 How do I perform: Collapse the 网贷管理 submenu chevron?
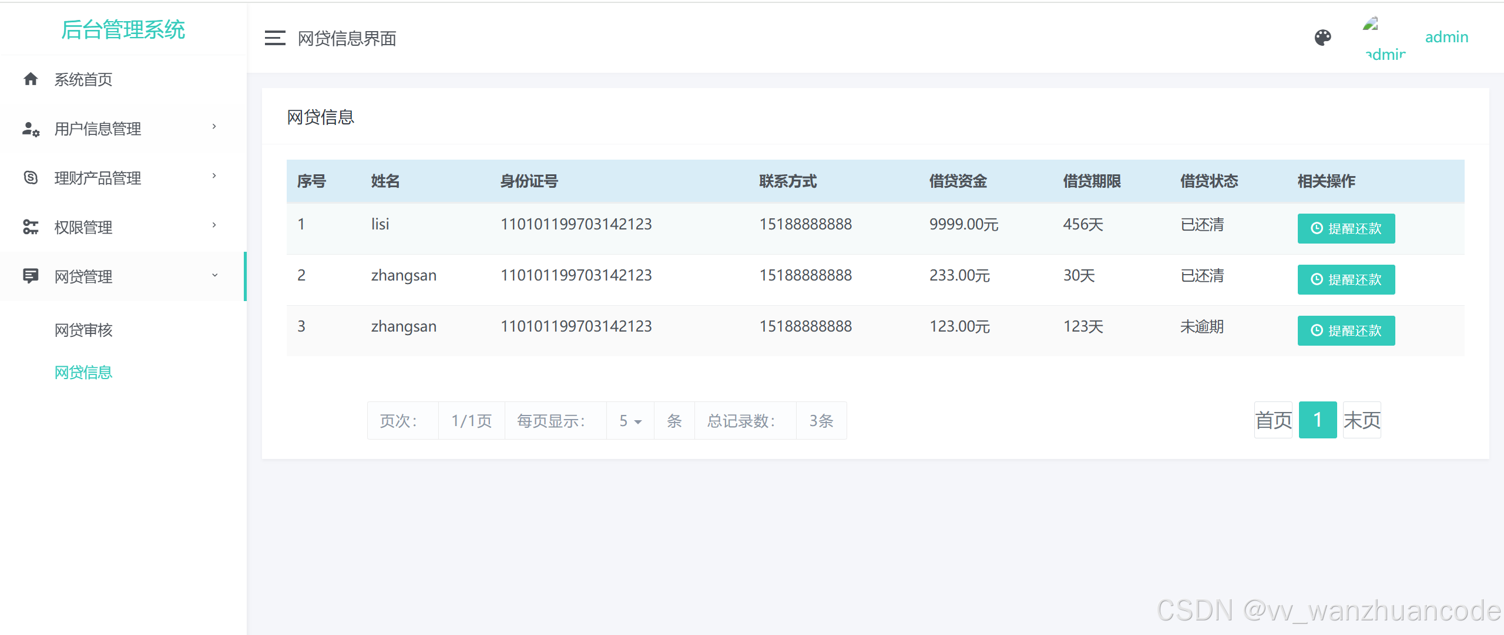click(214, 275)
